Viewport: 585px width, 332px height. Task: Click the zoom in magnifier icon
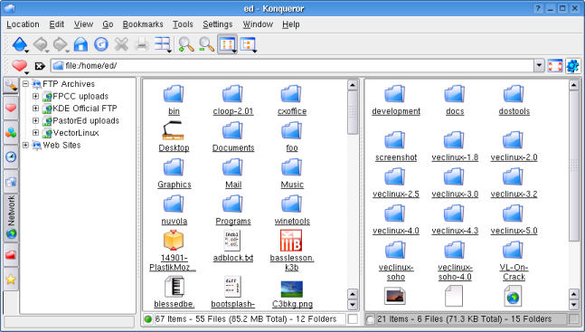[185, 44]
